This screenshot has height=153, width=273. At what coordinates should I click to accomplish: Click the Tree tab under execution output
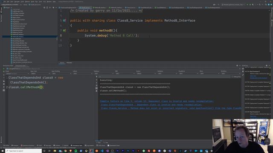106,142
